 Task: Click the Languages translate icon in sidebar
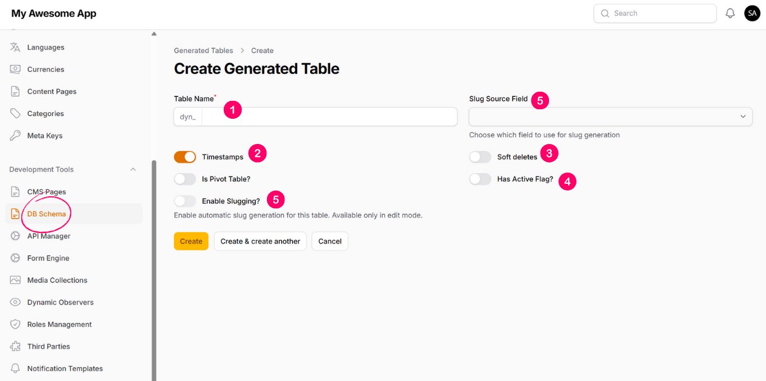point(15,48)
